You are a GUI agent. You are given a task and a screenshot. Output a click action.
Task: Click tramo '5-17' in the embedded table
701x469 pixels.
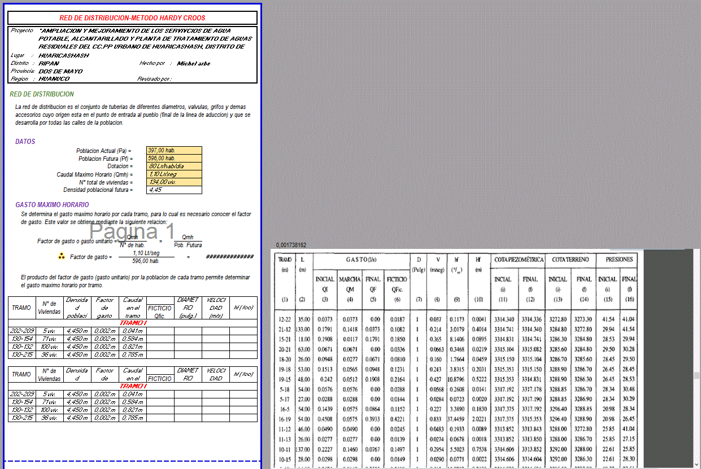[x=285, y=399]
